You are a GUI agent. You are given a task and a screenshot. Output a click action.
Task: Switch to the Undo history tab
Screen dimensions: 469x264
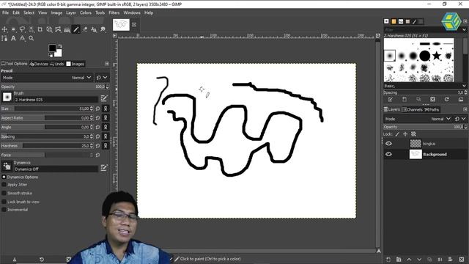(57, 64)
